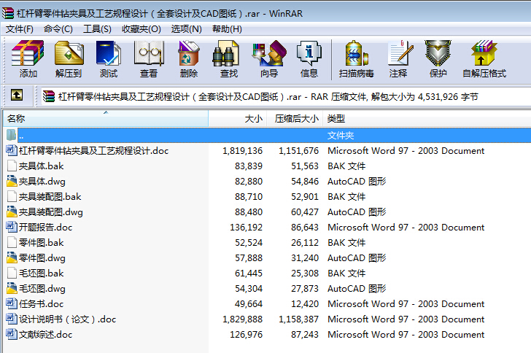Click the 注释 (Comment) toolbar icon
The height and width of the screenshot is (353, 531).
click(x=400, y=53)
